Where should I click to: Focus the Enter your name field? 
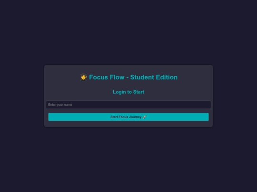[128, 105]
